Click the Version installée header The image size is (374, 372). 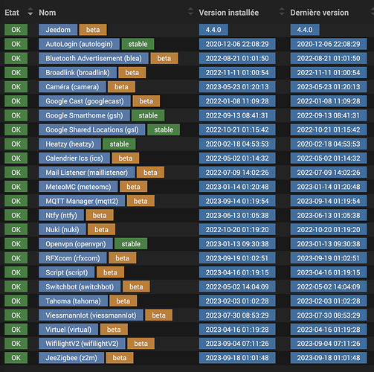click(x=229, y=13)
